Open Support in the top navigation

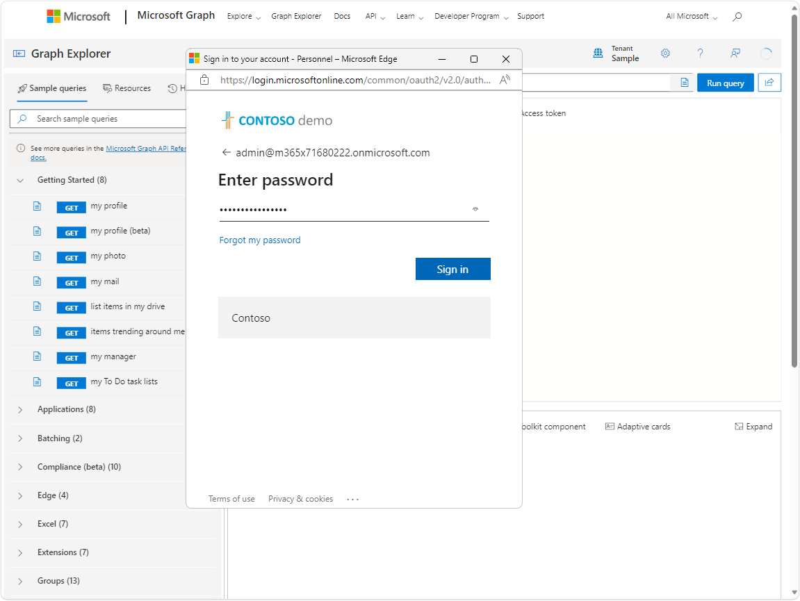click(530, 16)
